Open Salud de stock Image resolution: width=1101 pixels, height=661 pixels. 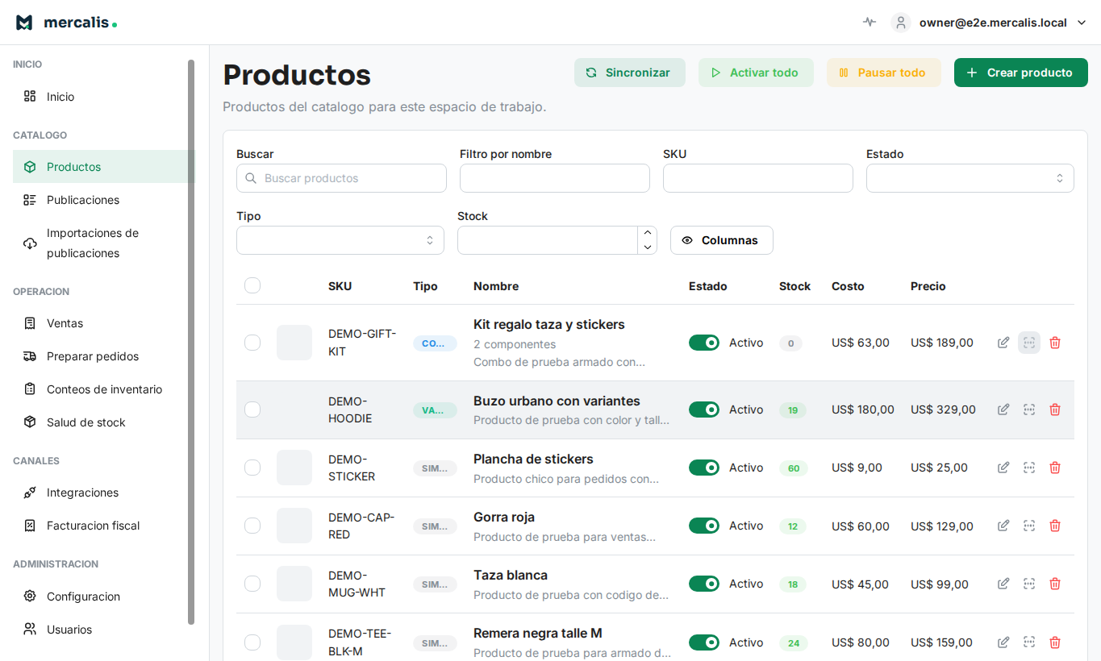[x=104, y=422]
